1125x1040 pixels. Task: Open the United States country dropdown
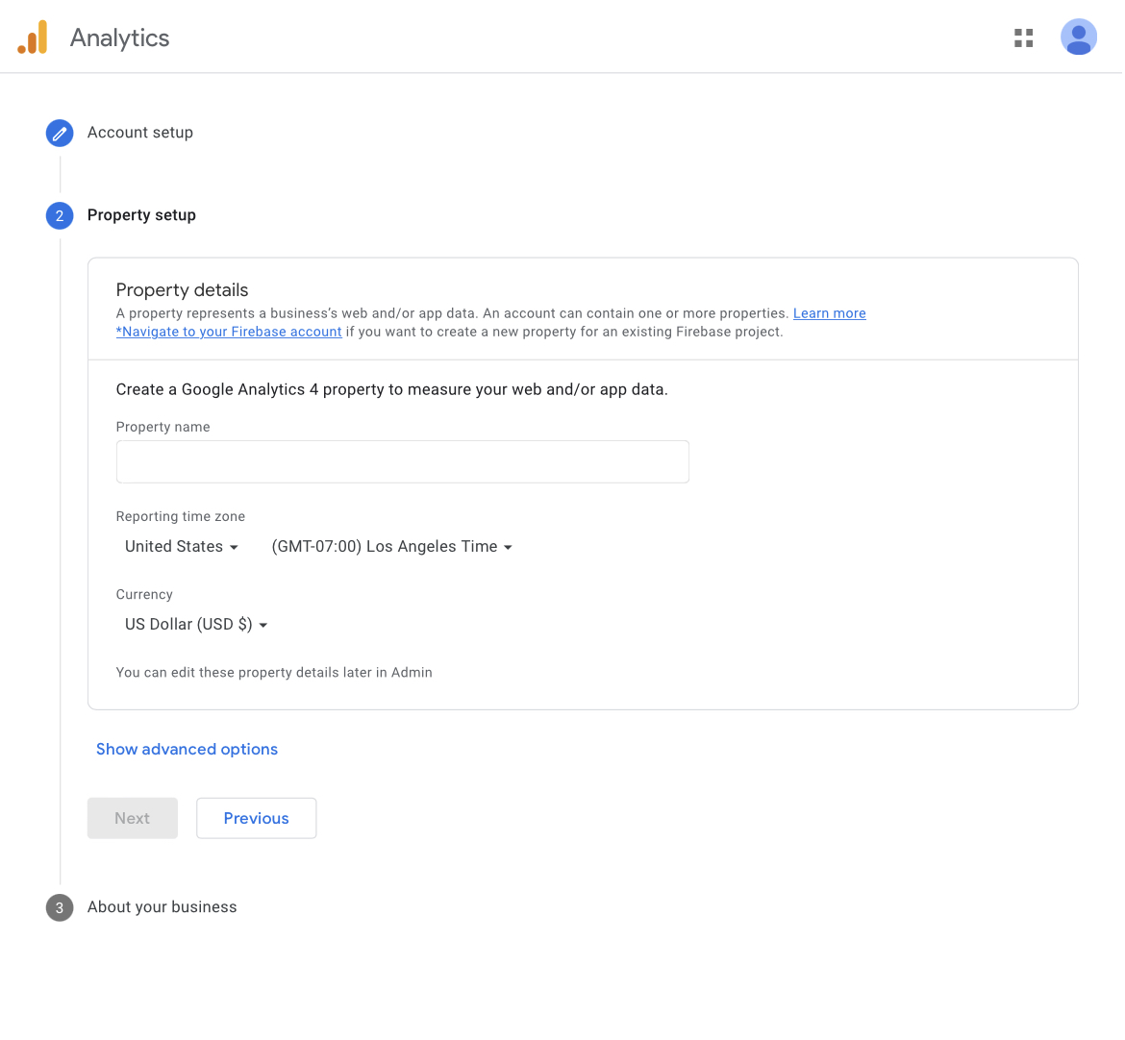click(x=181, y=547)
